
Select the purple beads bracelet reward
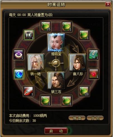click(18, 54)
